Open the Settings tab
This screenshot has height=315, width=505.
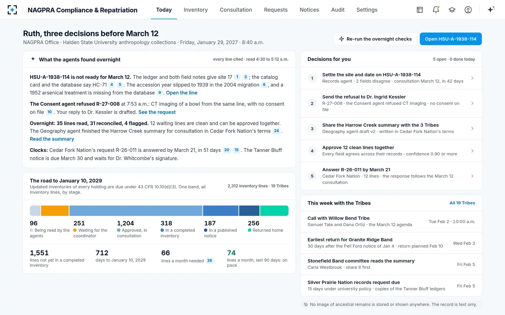pyautogui.click(x=367, y=10)
